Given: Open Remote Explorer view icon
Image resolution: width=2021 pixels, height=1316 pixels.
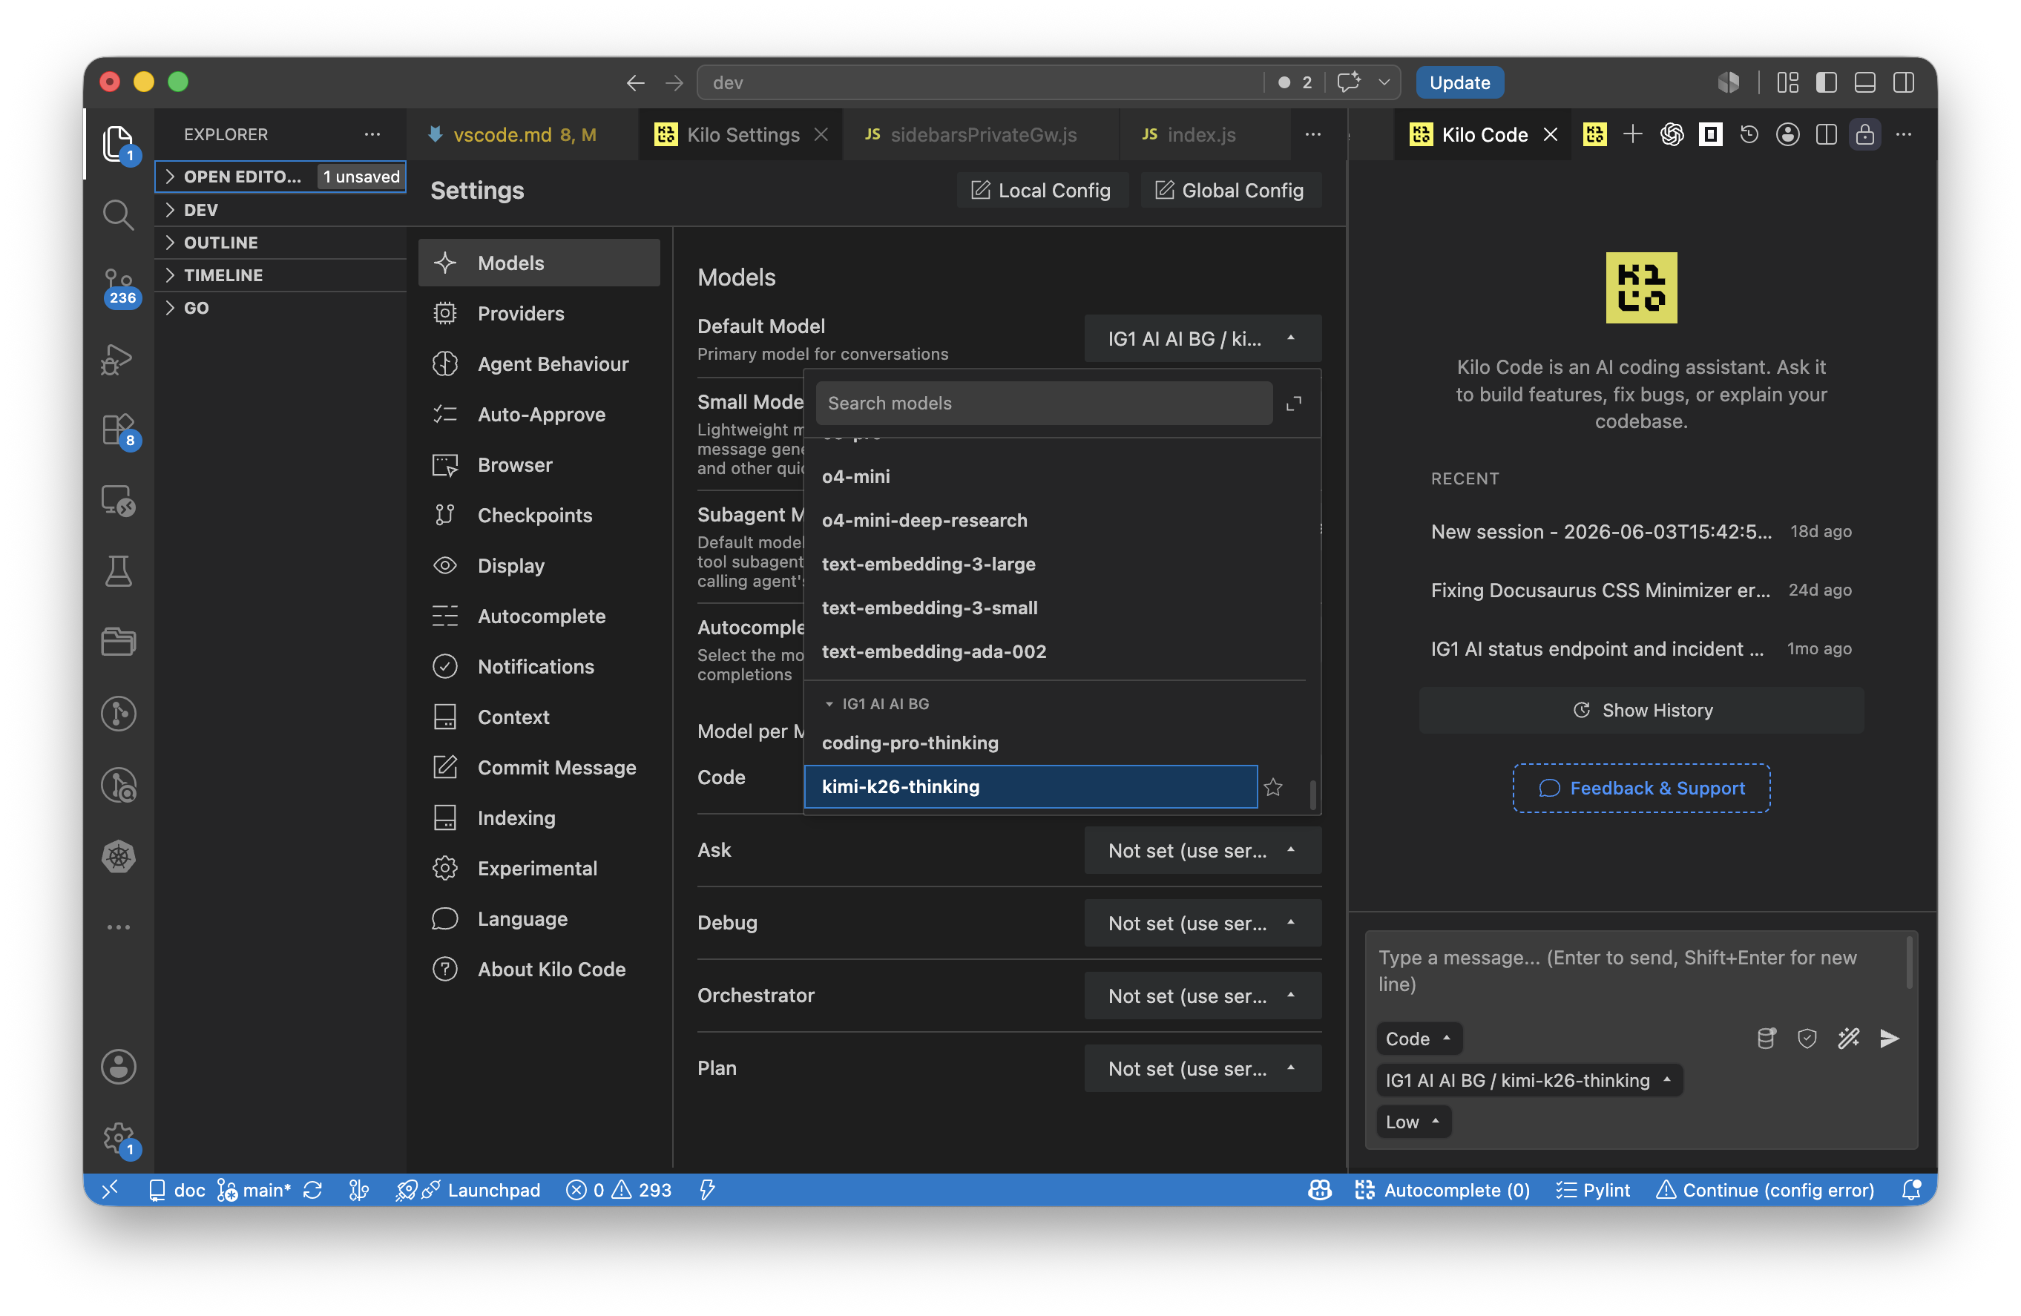Looking at the screenshot, I should (x=118, y=501).
